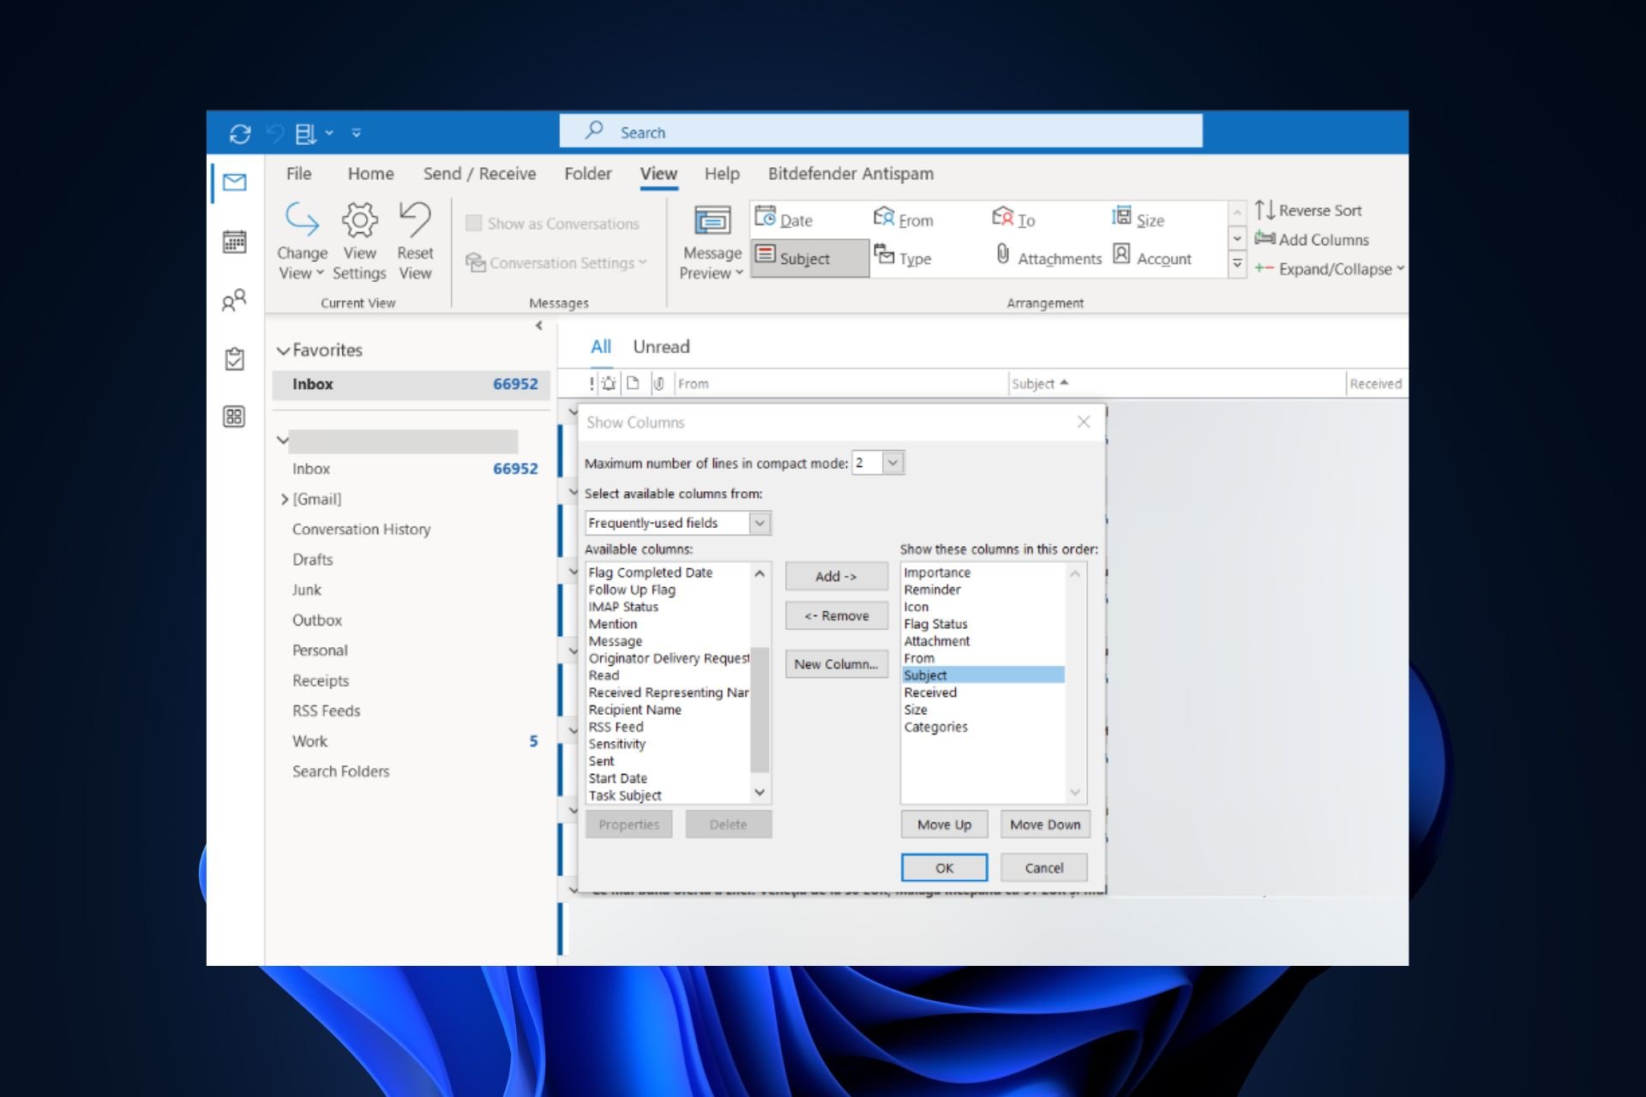Click the Add column button
This screenshot has width=1646, height=1097.
point(835,575)
